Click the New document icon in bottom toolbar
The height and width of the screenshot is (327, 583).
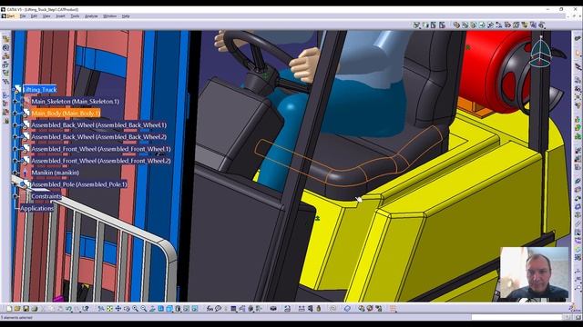tap(9, 309)
